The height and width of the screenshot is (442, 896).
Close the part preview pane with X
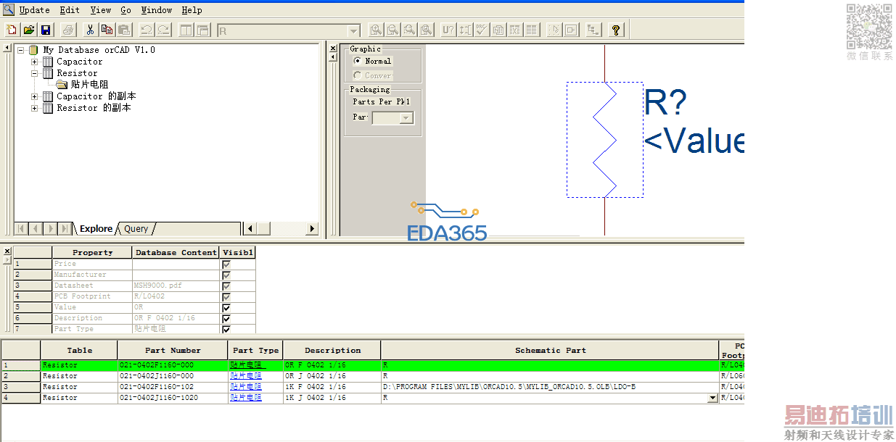pyautogui.click(x=333, y=49)
